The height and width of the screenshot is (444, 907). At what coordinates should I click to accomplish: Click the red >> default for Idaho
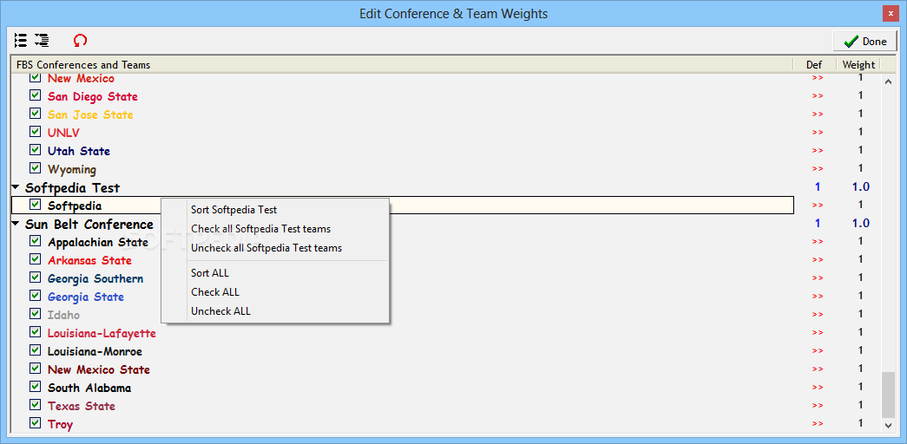818,315
